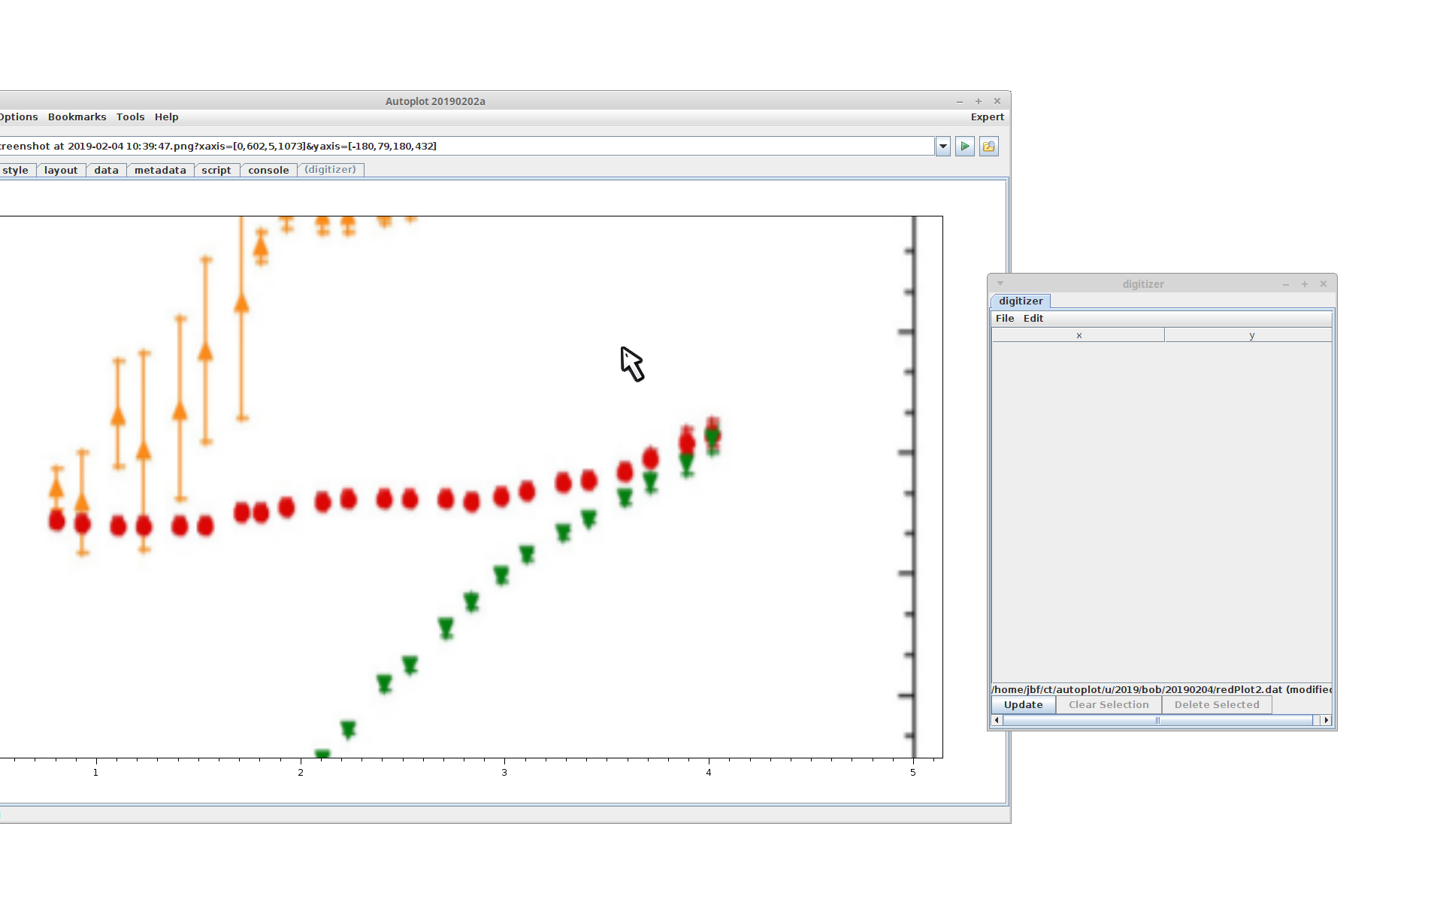Click x-axis tick label 4
This screenshot has height=902, width=1443.
[709, 773]
